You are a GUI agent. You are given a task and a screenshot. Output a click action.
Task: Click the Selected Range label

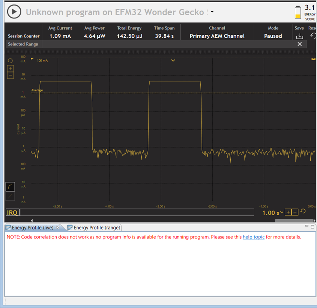23,44
